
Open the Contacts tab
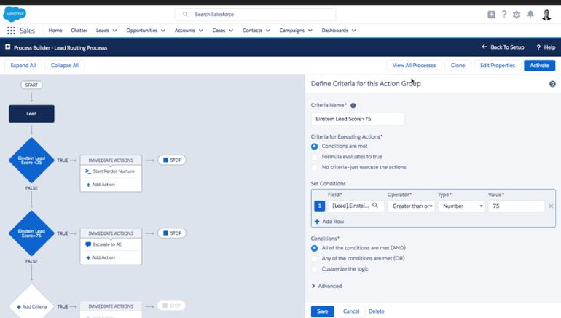point(252,31)
